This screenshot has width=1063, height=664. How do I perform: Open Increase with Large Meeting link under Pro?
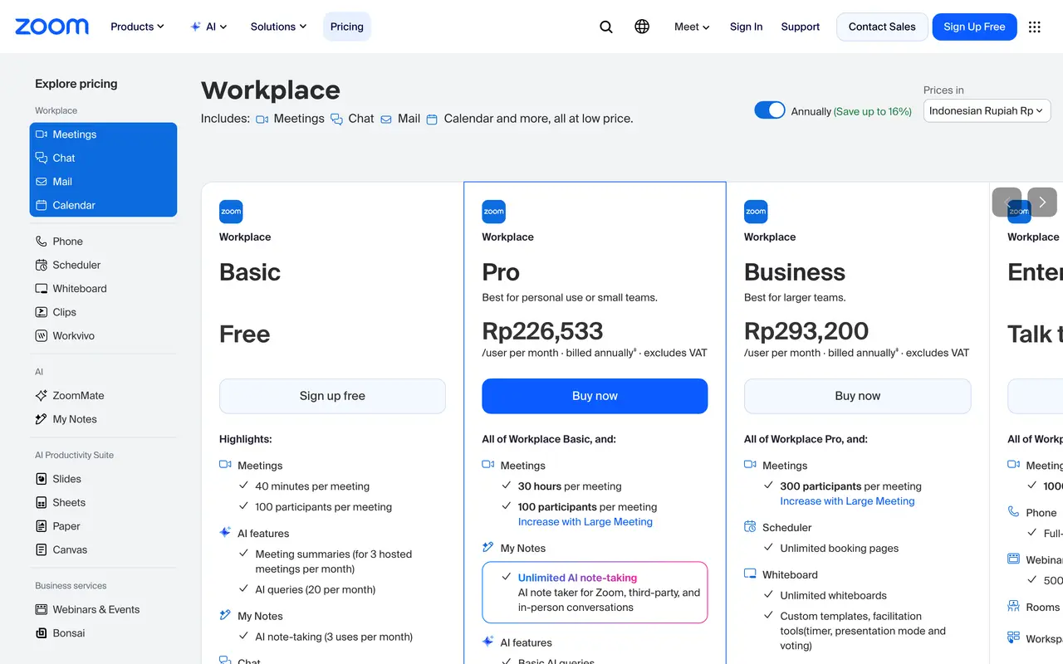tap(585, 522)
